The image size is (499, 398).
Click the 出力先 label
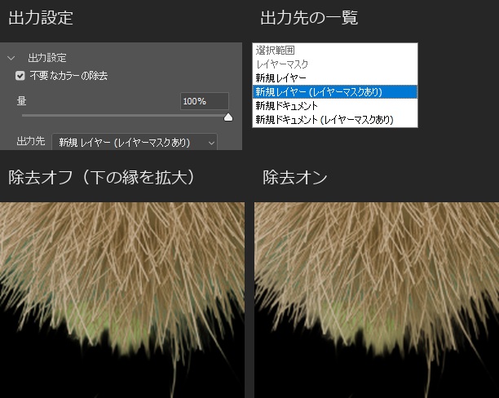point(30,141)
